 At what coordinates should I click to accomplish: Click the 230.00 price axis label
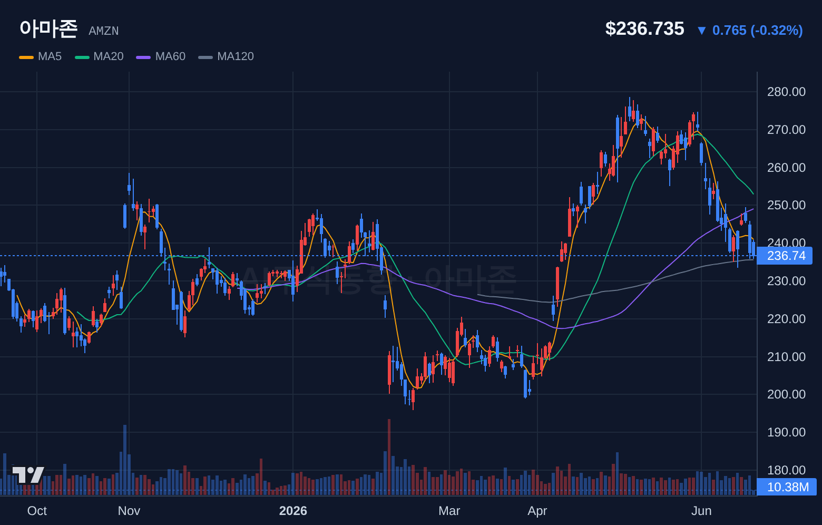[786, 281]
